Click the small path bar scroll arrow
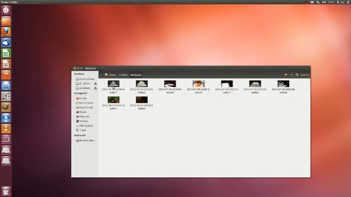The width and height of the screenshot is (351, 197). 101,75
